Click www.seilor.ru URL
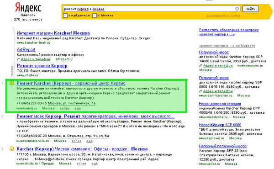The width and height of the screenshot is (274, 169). [209, 164]
